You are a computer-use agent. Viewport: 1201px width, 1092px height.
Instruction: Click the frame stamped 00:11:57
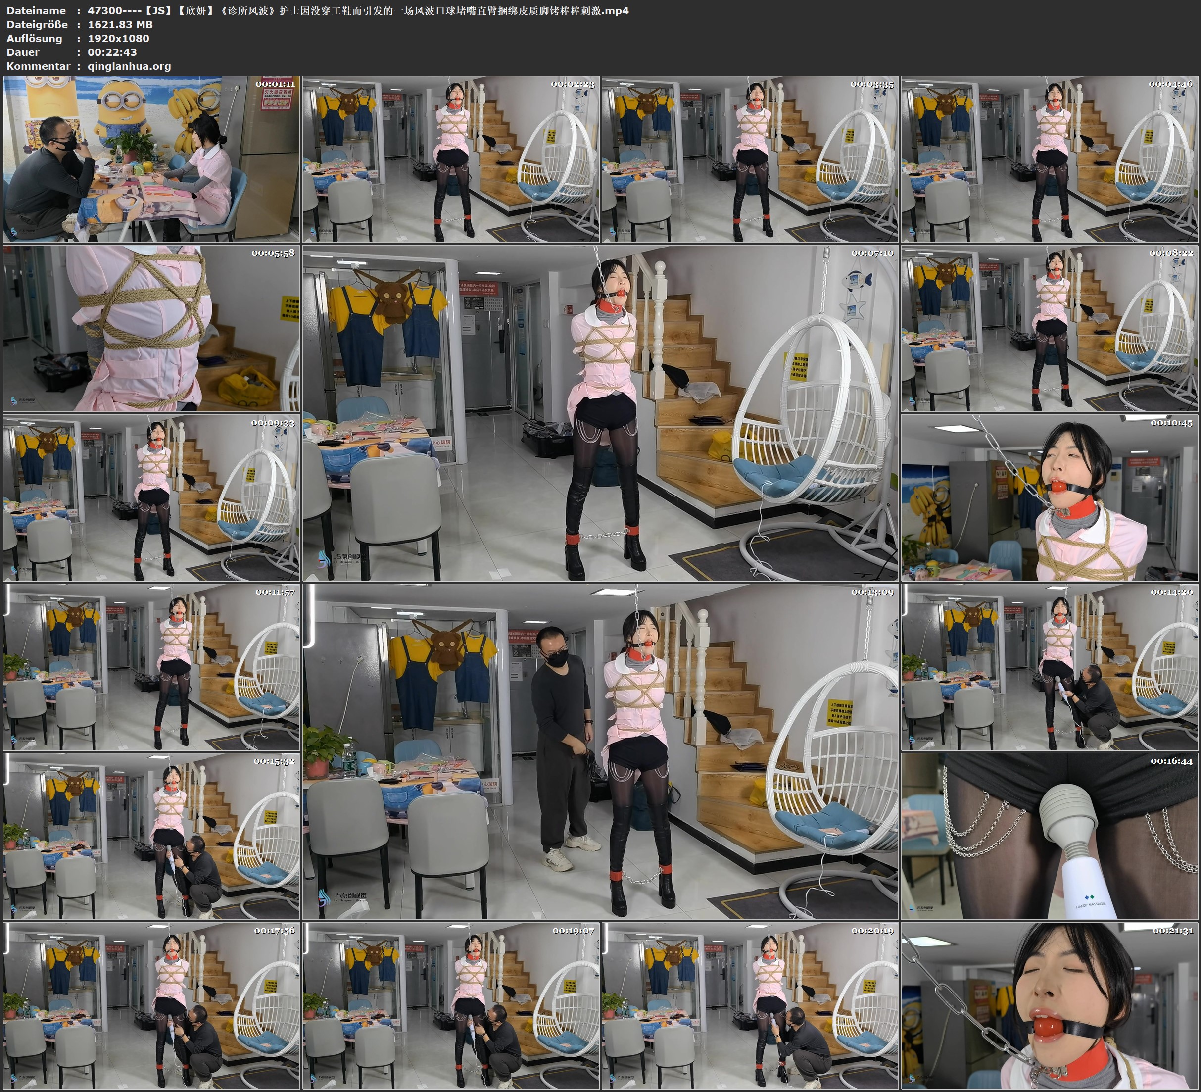click(x=151, y=667)
